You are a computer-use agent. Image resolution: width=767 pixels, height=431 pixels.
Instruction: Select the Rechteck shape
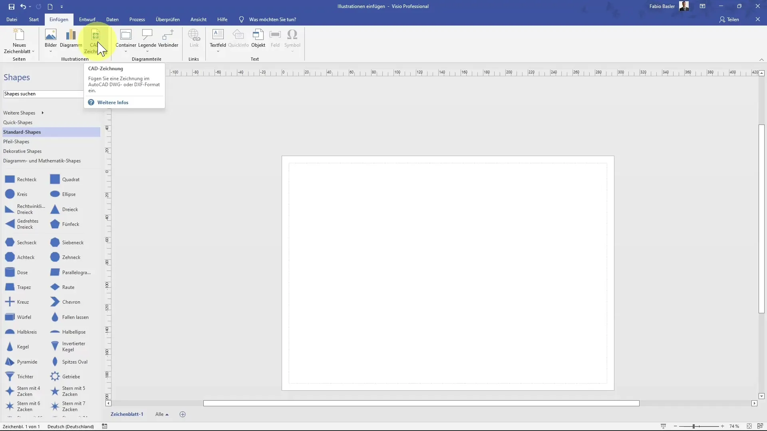[x=21, y=180]
